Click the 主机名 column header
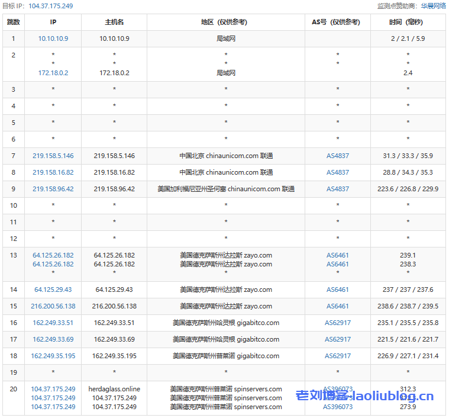 (x=114, y=22)
